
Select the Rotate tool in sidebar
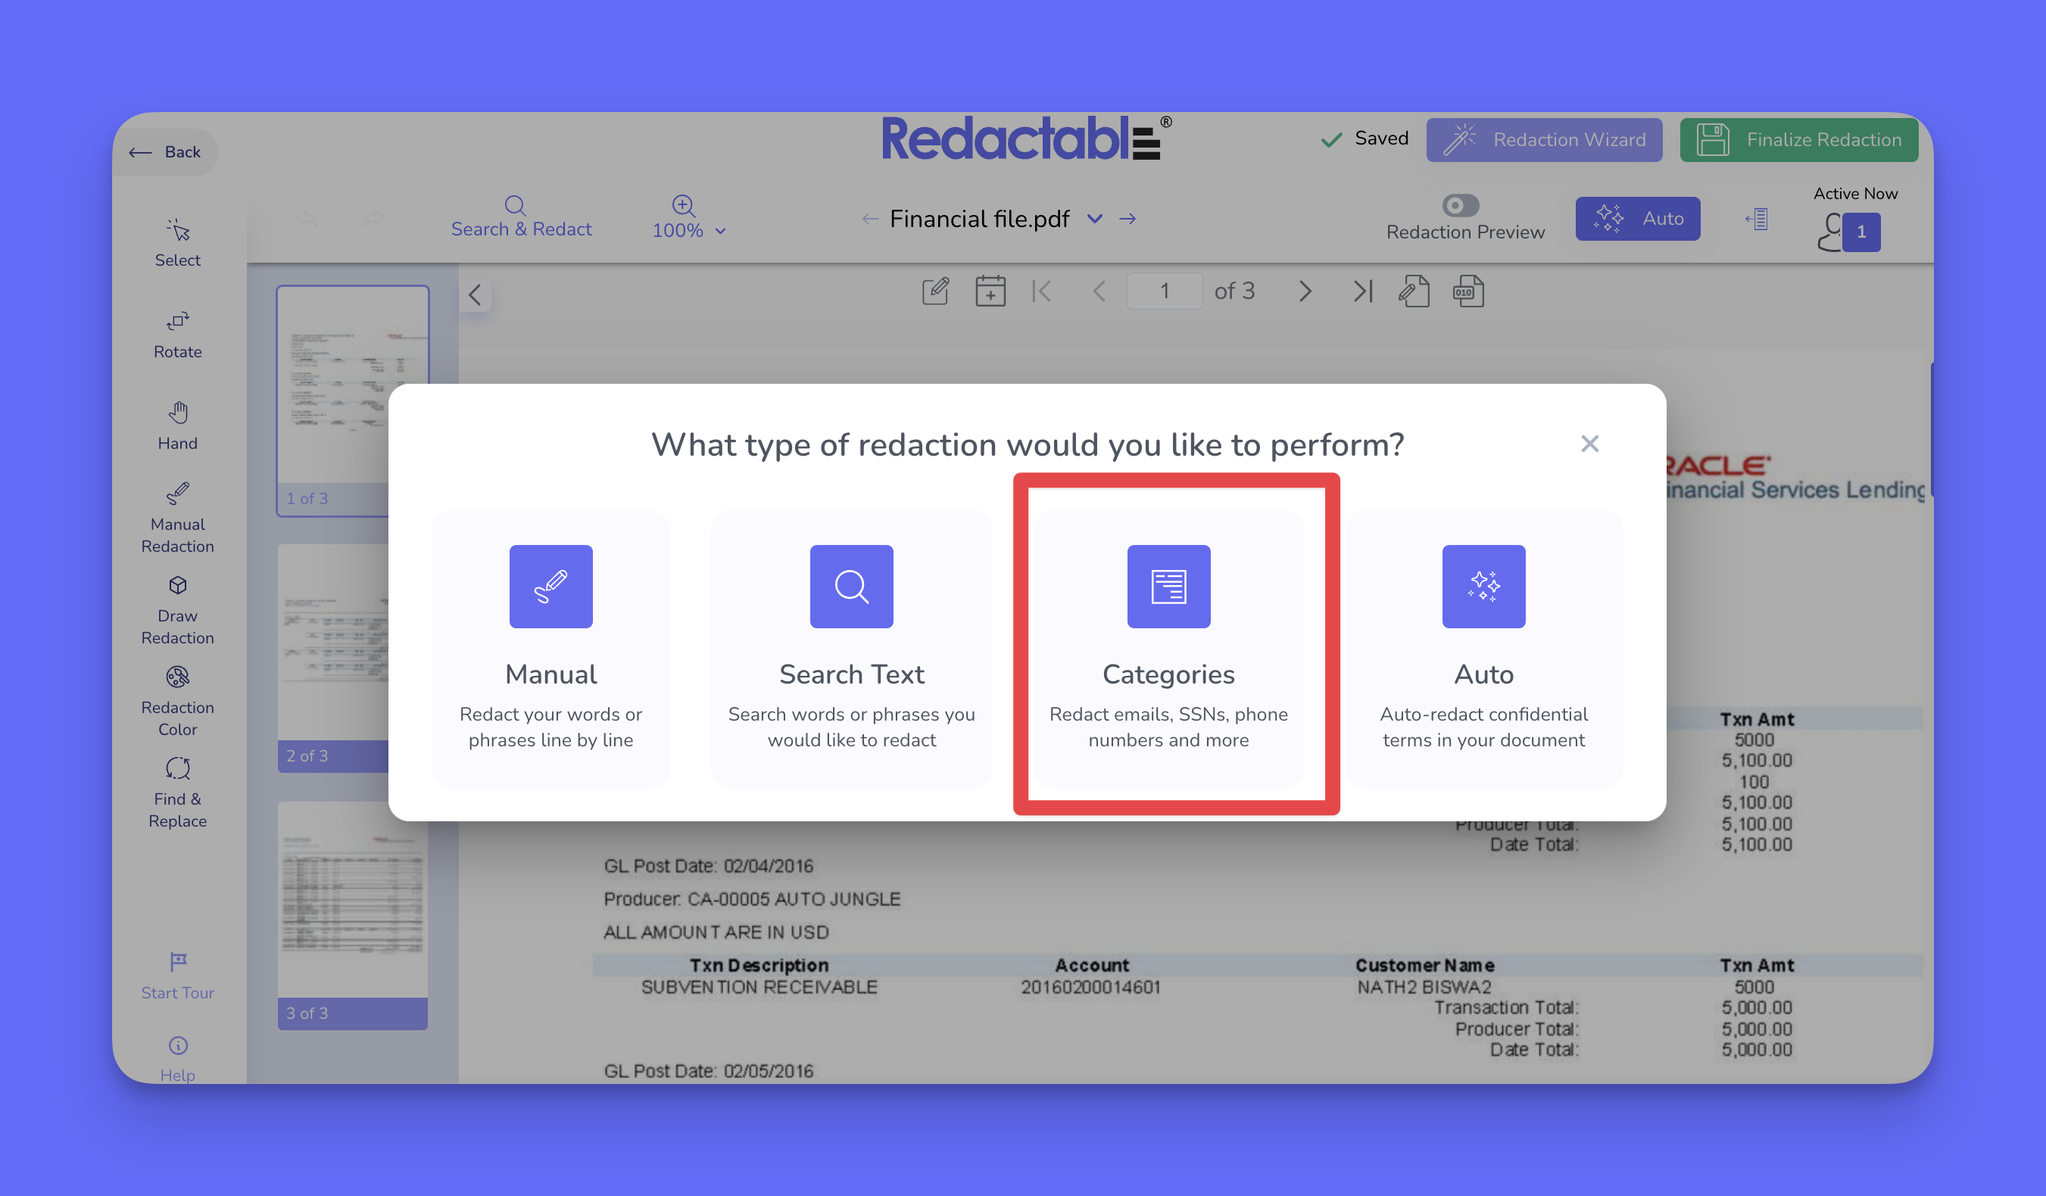click(x=177, y=335)
